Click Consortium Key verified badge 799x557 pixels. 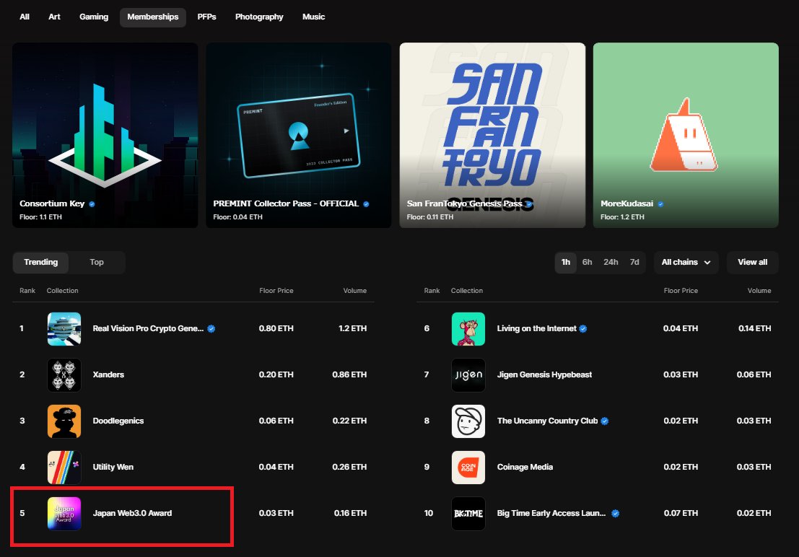click(x=92, y=204)
